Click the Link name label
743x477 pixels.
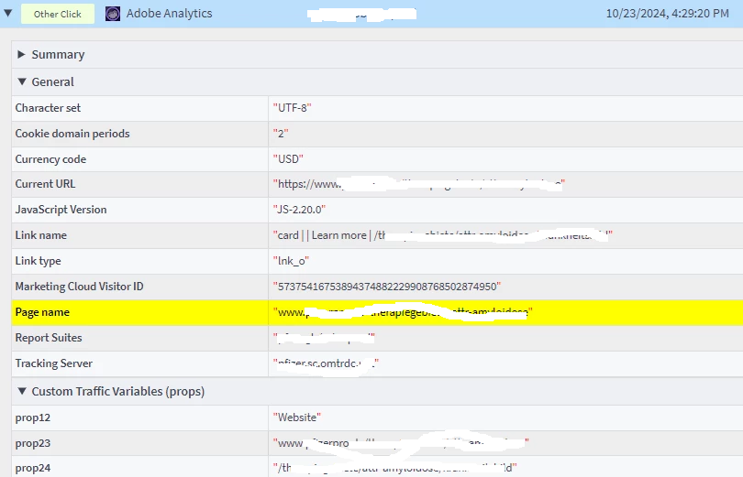click(40, 235)
